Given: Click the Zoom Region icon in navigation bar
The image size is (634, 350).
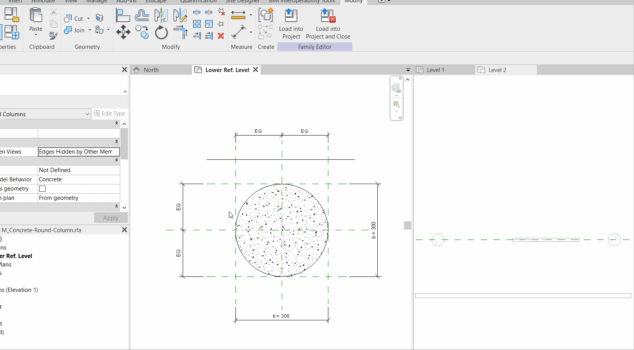Looking at the screenshot, I should click(x=396, y=104).
